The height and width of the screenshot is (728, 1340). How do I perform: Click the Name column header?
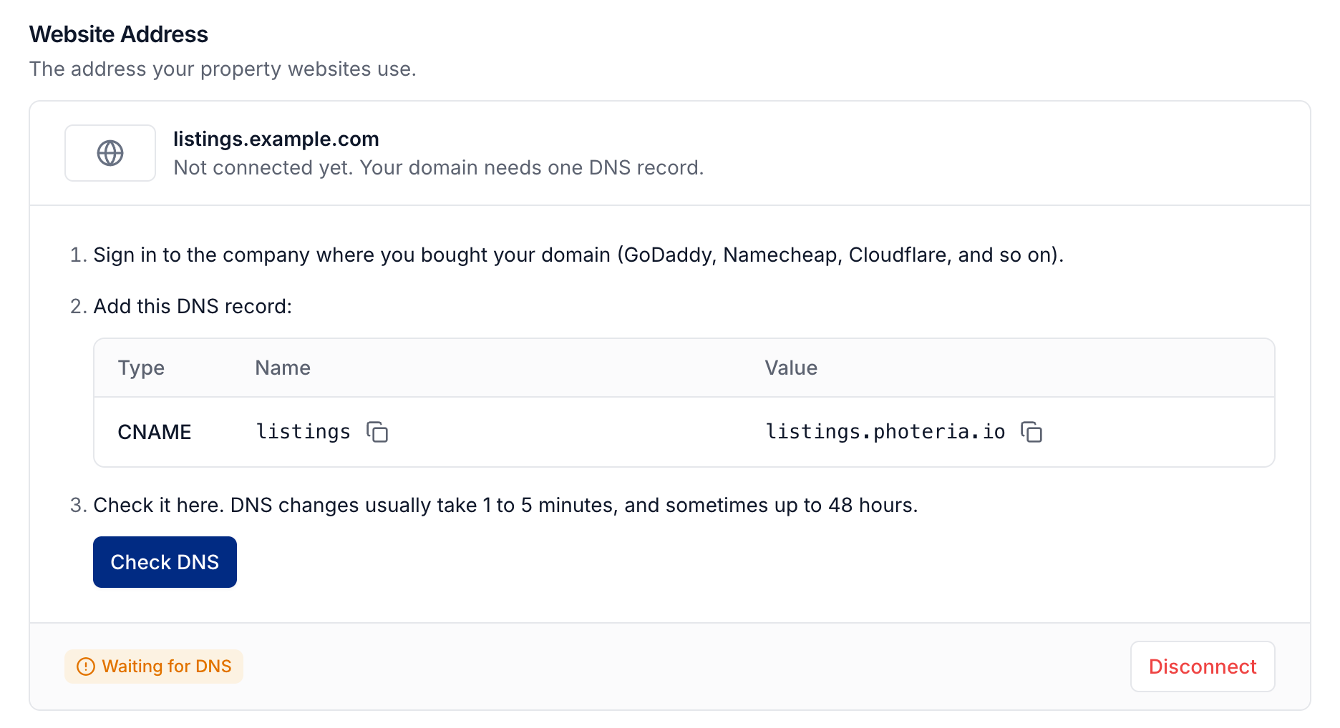coord(283,368)
